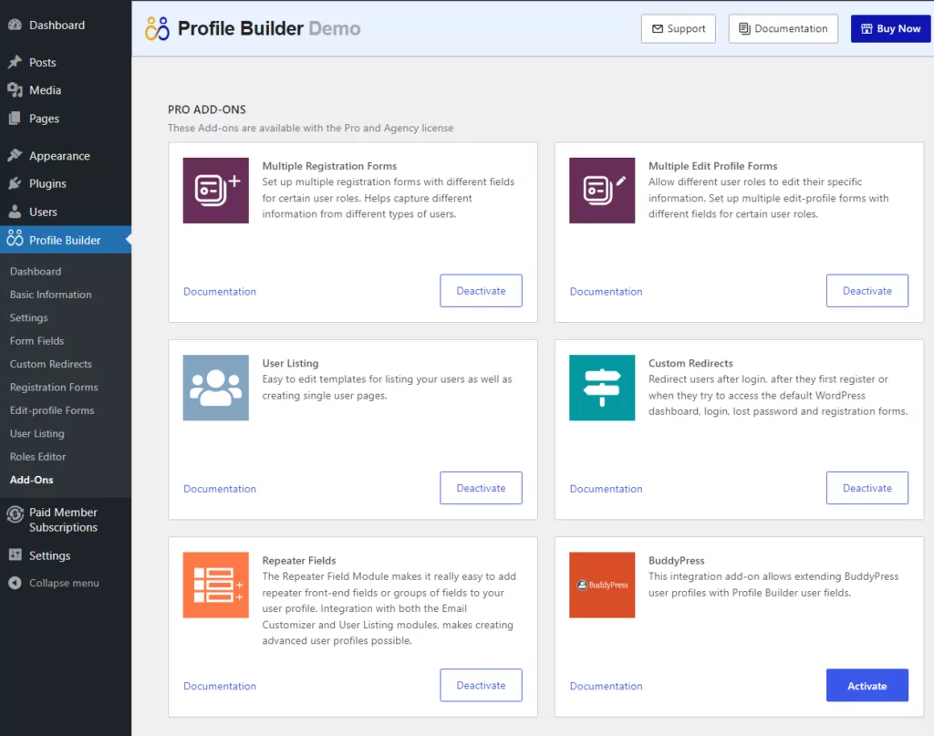Click the Paid Member Subscriptions icon
Screen dimensions: 934x736
pyautogui.click(x=15, y=513)
